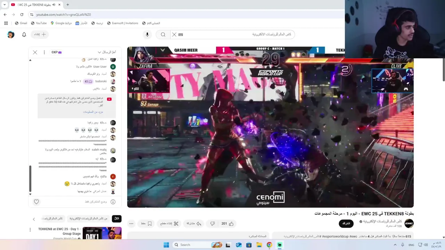Open the 0XP crown points badge

[57, 52]
